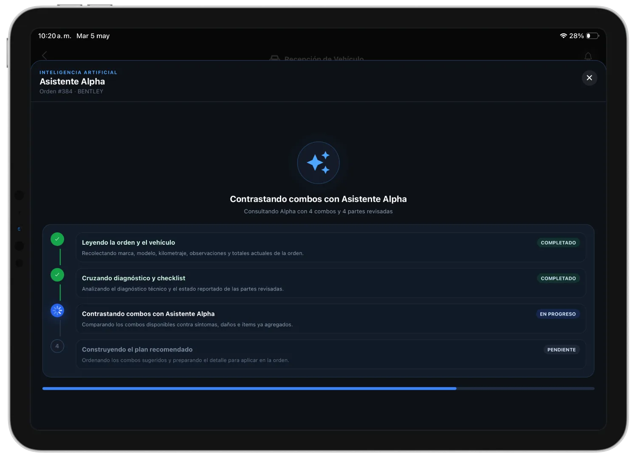635x458 pixels.
Task: Tap the back chevron behind the panel
Action: [x=45, y=56]
